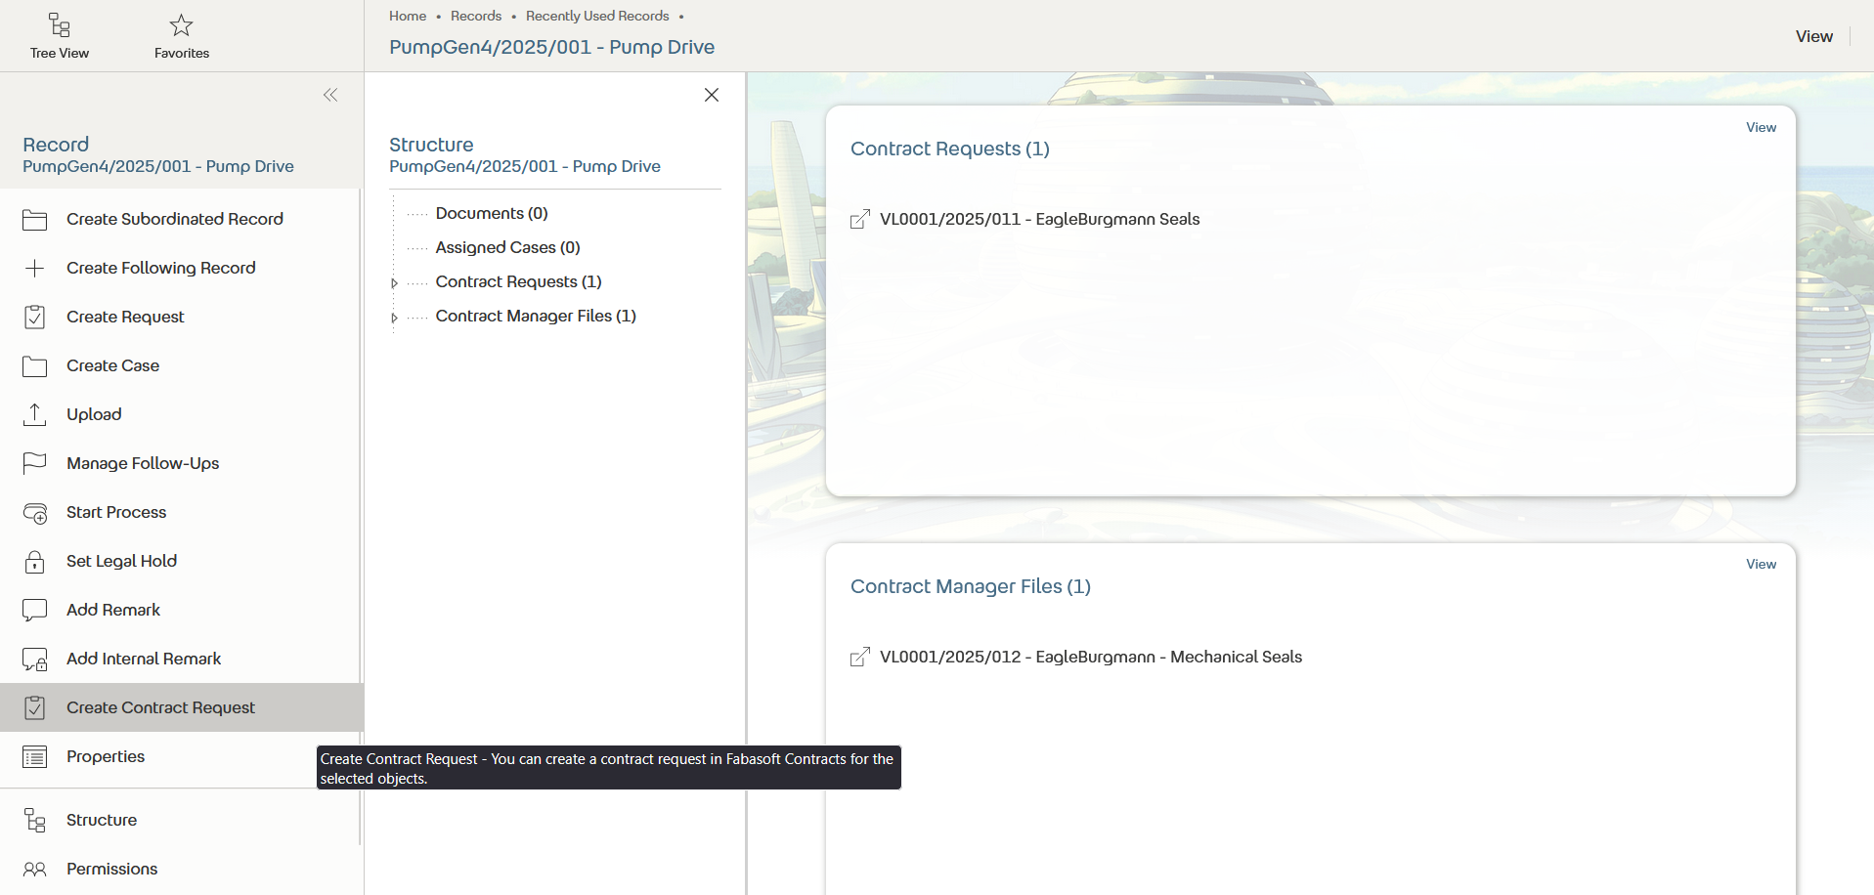Open Records from the breadcrumb trail
This screenshot has height=895, width=1874.
coord(475,16)
